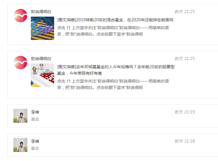Click sender name 财说得明白 in second message

click(41, 59)
